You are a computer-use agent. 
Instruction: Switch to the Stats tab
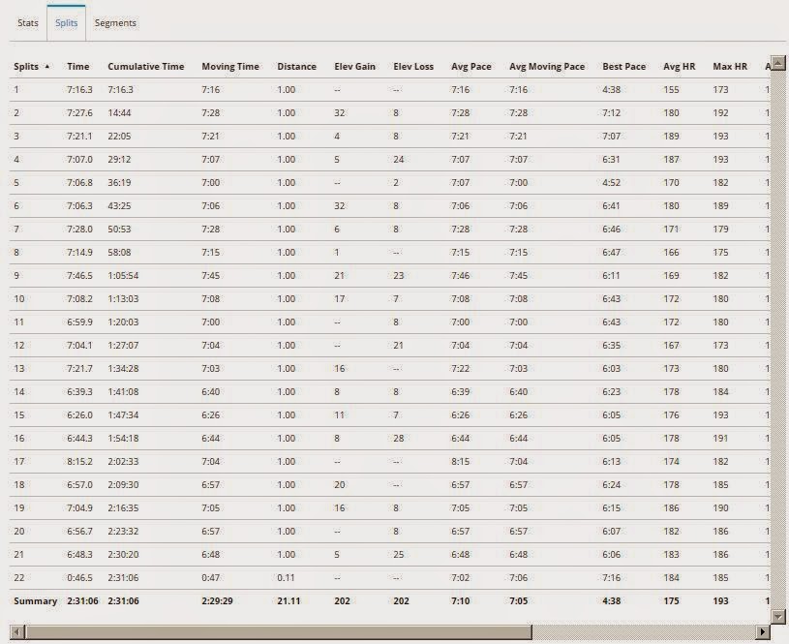click(28, 23)
